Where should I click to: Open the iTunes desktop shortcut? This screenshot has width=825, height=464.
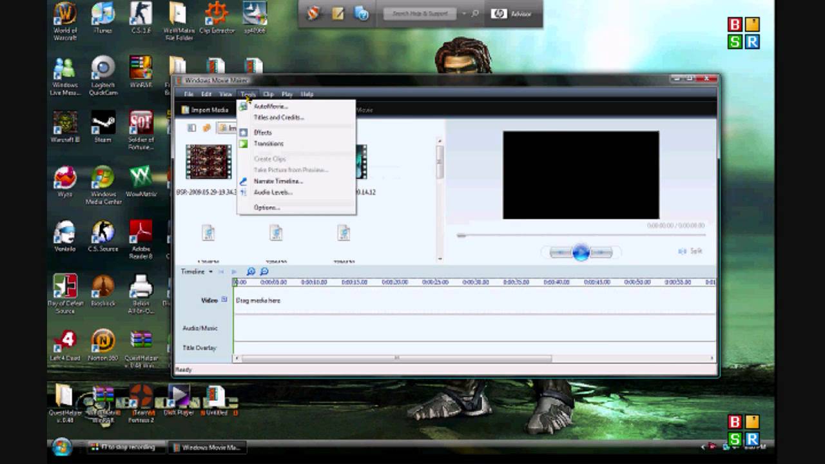pyautogui.click(x=102, y=18)
